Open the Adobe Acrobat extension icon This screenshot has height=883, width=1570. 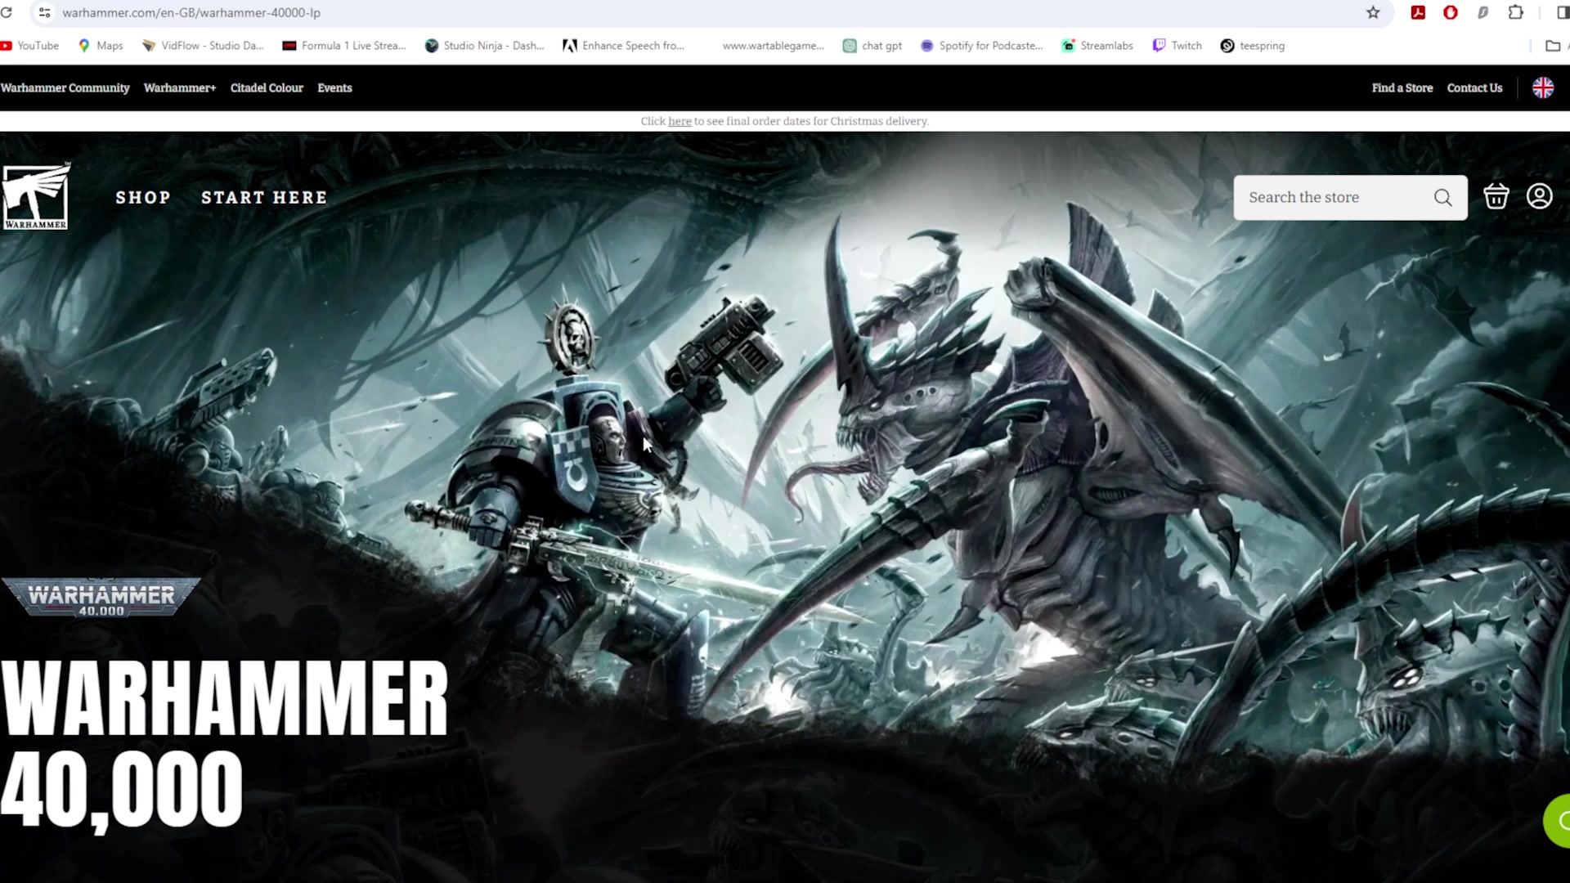pyautogui.click(x=1418, y=12)
